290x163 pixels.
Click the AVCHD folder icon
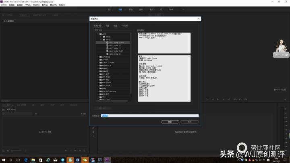pos(100,60)
